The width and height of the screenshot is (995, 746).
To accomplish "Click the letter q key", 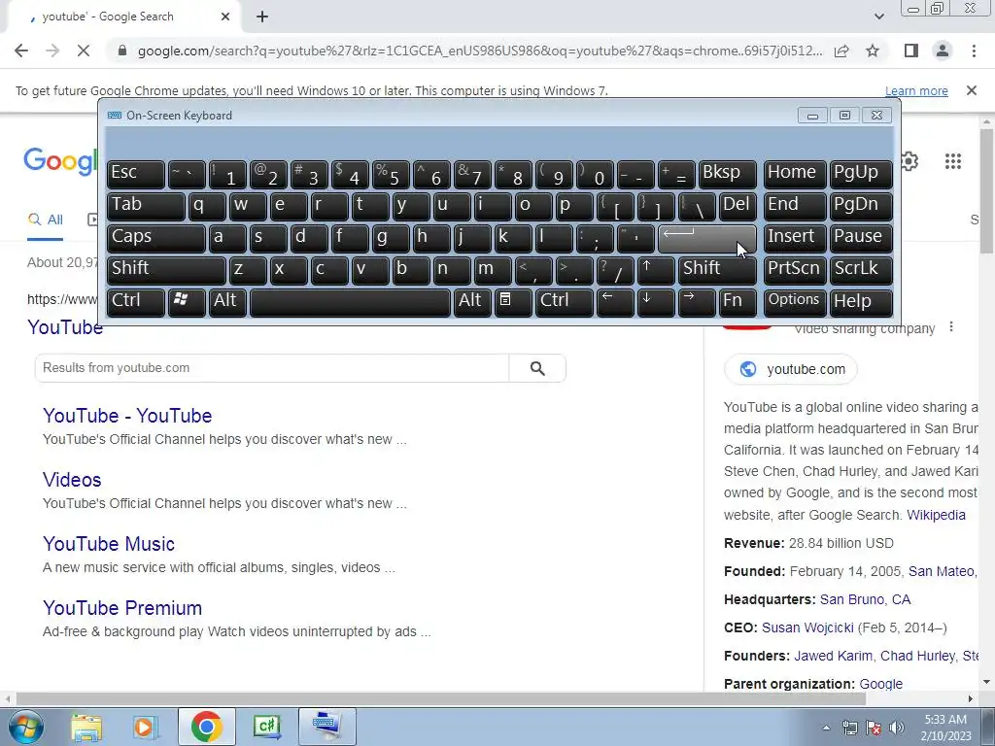I will point(207,206).
